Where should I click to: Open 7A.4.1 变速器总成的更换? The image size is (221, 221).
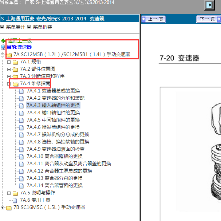pyautogui.click(x=53, y=91)
